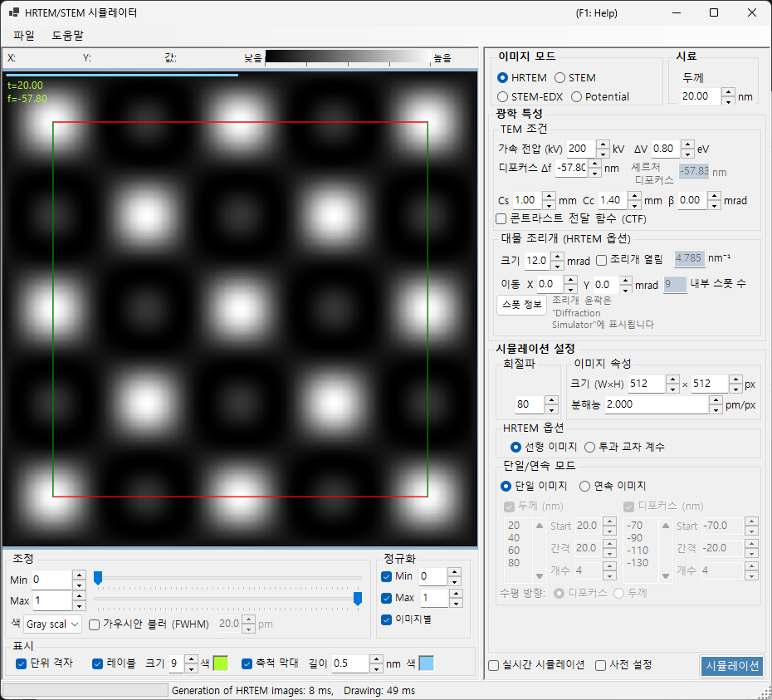The image size is (772, 700).
Task: Open the light blue scale bar color swatch
Action: [x=427, y=663]
